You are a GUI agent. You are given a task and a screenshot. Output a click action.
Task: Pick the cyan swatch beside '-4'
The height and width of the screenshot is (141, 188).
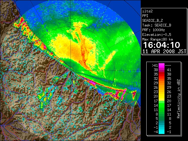pos(162,132)
